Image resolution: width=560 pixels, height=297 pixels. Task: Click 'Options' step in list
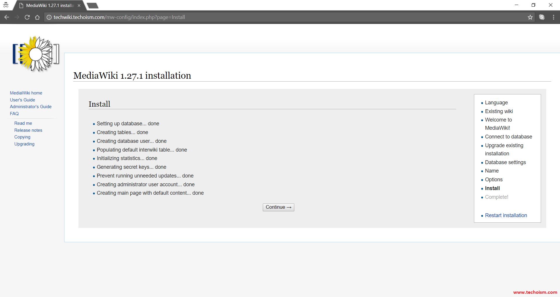[x=494, y=180]
